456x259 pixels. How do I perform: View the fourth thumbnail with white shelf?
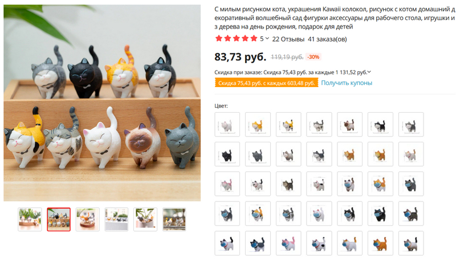[116, 220]
